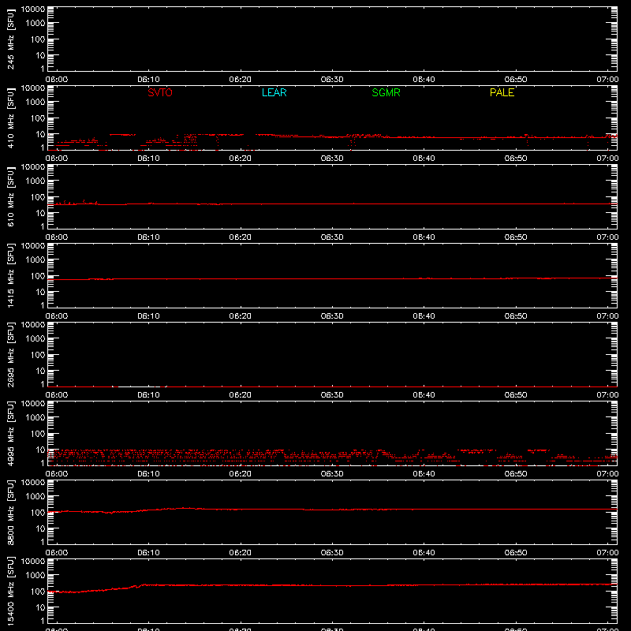Select the 15400 MHz [SFU] axis title
Image resolution: width=631 pixels, height=631 pixels.
click(10, 591)
